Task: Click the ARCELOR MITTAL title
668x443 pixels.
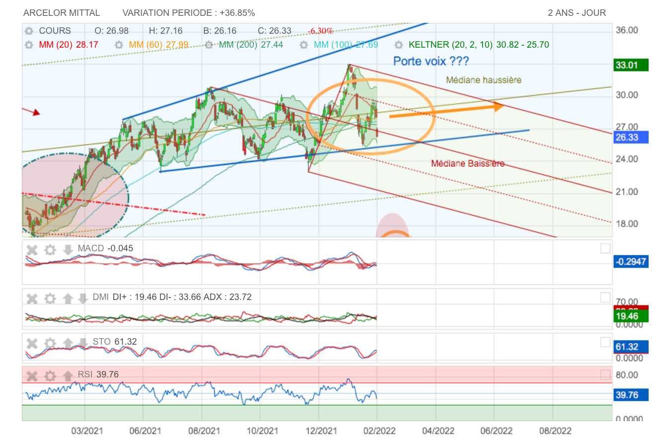Action: 62,13
